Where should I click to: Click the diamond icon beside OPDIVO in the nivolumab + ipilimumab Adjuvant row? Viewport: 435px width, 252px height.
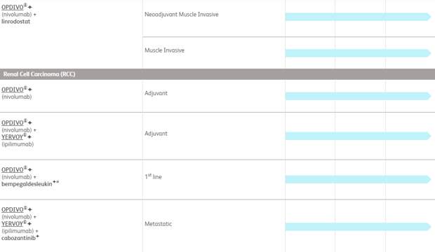pyautogui.click(x=30, y=122)
